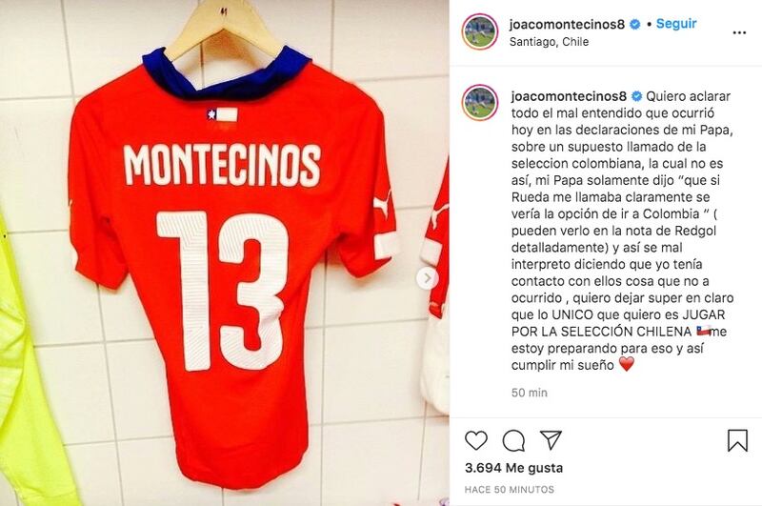Viewport: 762px width, 506px height.
Task: Click username joacomontecinos8 in the caption
Action: click(569, 96)
